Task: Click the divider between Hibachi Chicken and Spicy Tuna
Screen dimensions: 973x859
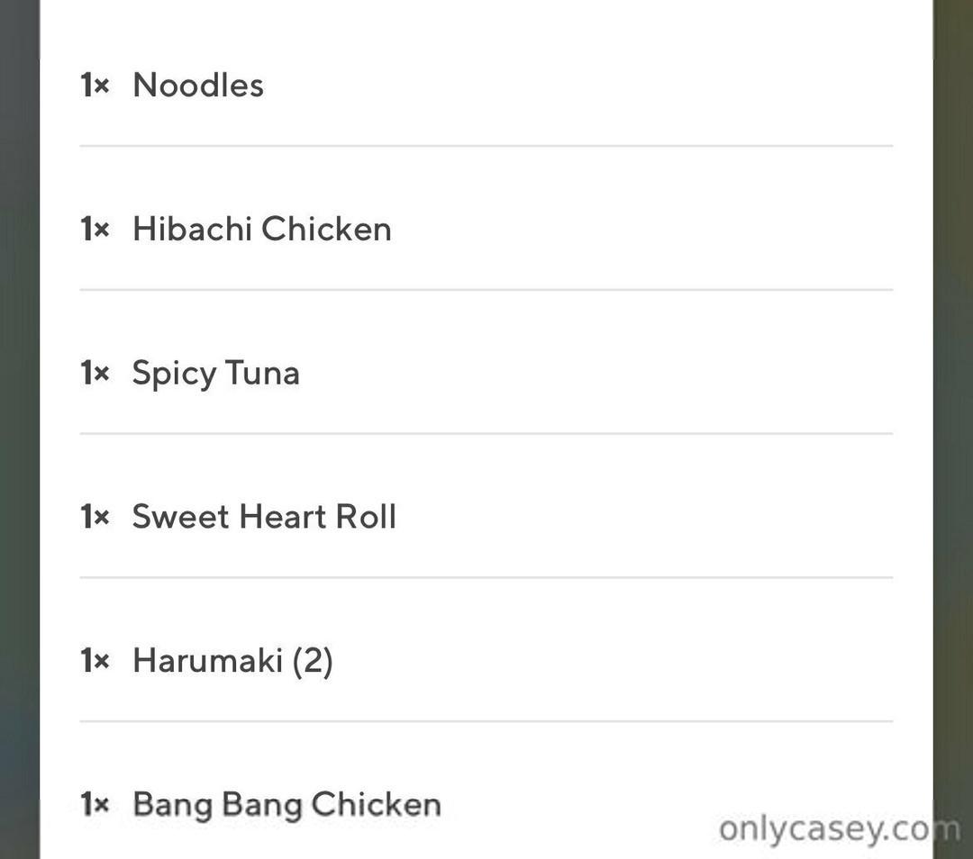Action: [x=486, y=290]
